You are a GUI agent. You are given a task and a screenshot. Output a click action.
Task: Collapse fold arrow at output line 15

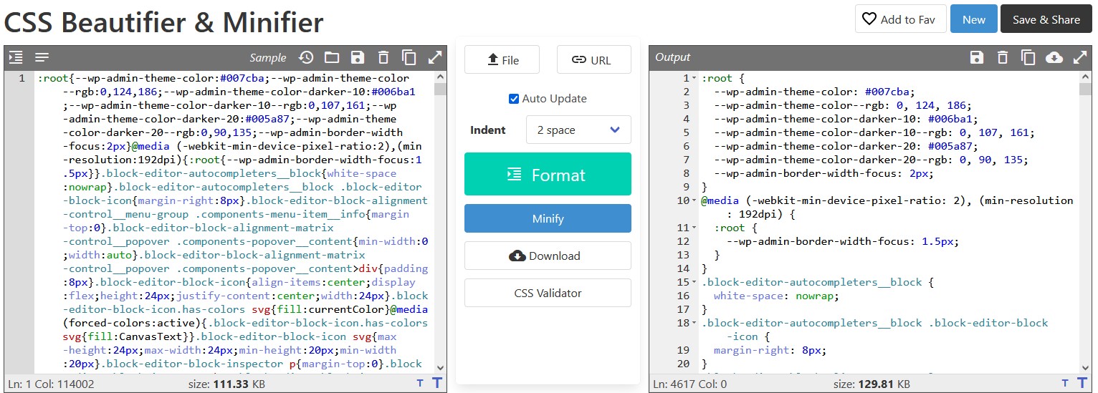pos(695,282)
